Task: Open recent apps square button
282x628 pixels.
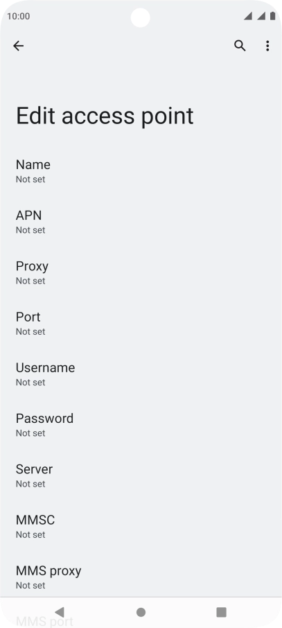Action: pos(222,612)
